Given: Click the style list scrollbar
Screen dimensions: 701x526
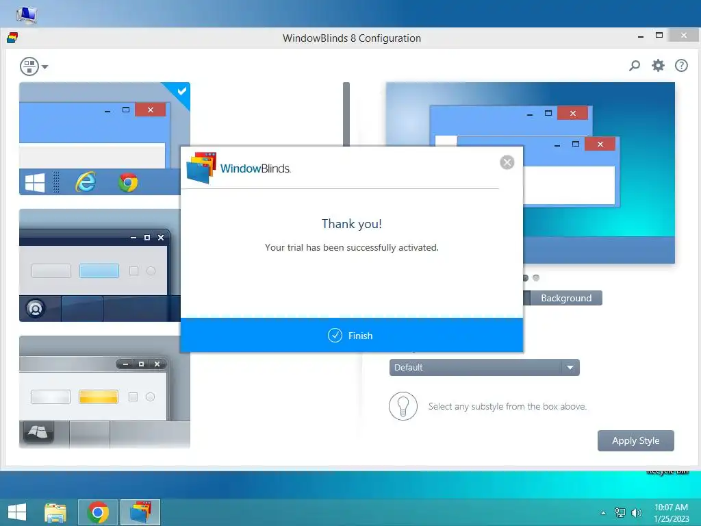Looking at the screenshot, I should point(346,114).
